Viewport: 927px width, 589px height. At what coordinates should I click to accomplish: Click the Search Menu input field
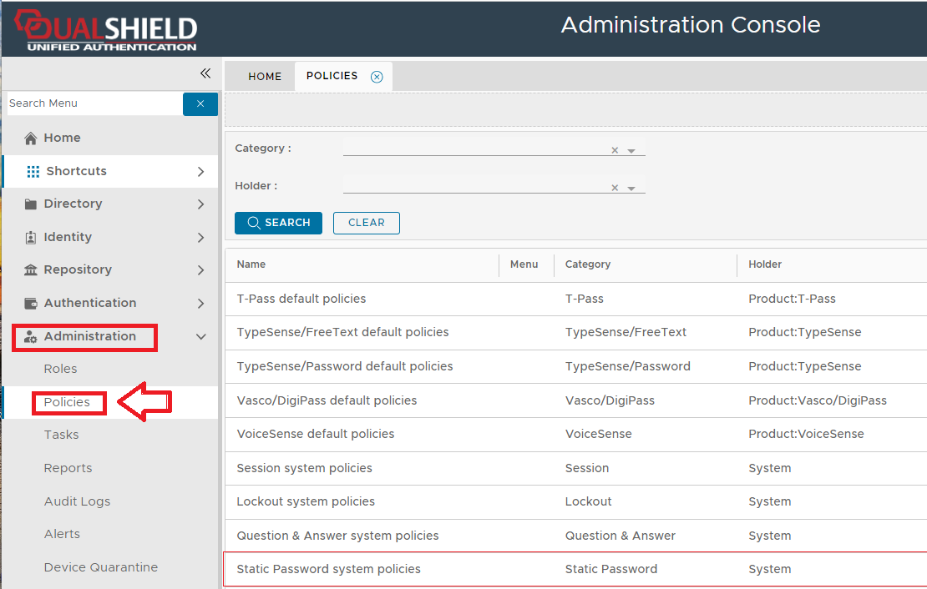[92, 103]
